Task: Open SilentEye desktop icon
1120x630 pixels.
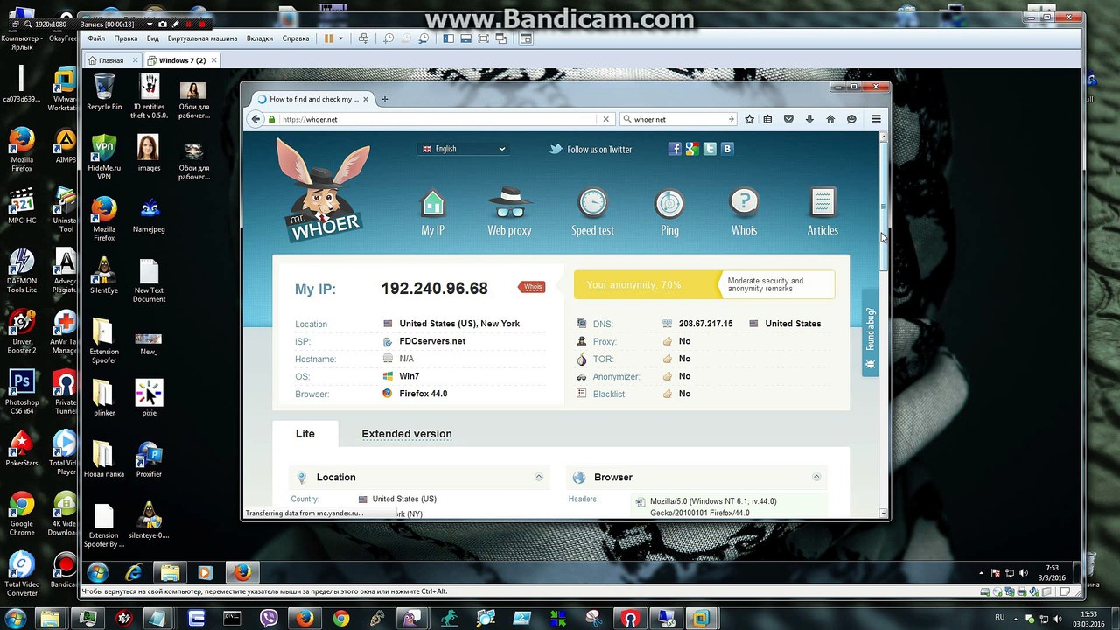Action: point(104,275)
